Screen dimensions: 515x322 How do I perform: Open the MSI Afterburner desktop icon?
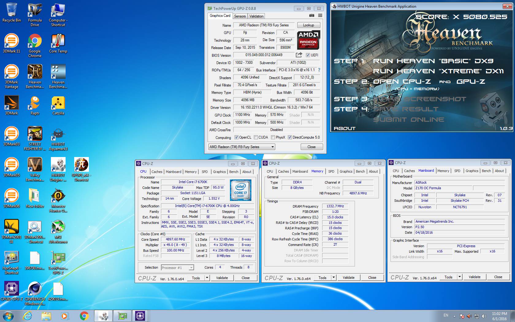(58, 231)
